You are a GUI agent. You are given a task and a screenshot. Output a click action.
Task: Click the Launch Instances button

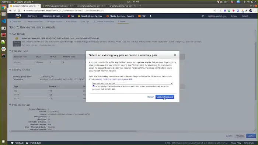click(x=165, y=97)
